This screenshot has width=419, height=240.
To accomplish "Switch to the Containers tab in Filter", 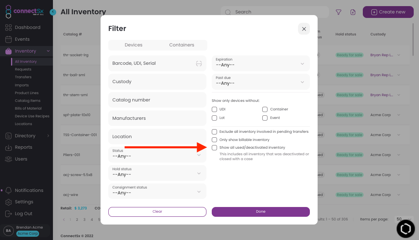I will coord(182,45).
